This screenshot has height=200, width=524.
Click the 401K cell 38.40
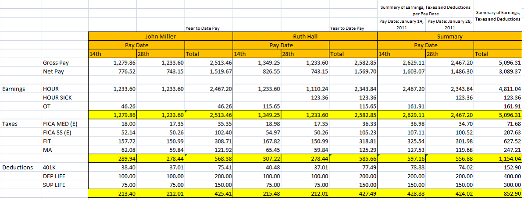coord(112,167)
